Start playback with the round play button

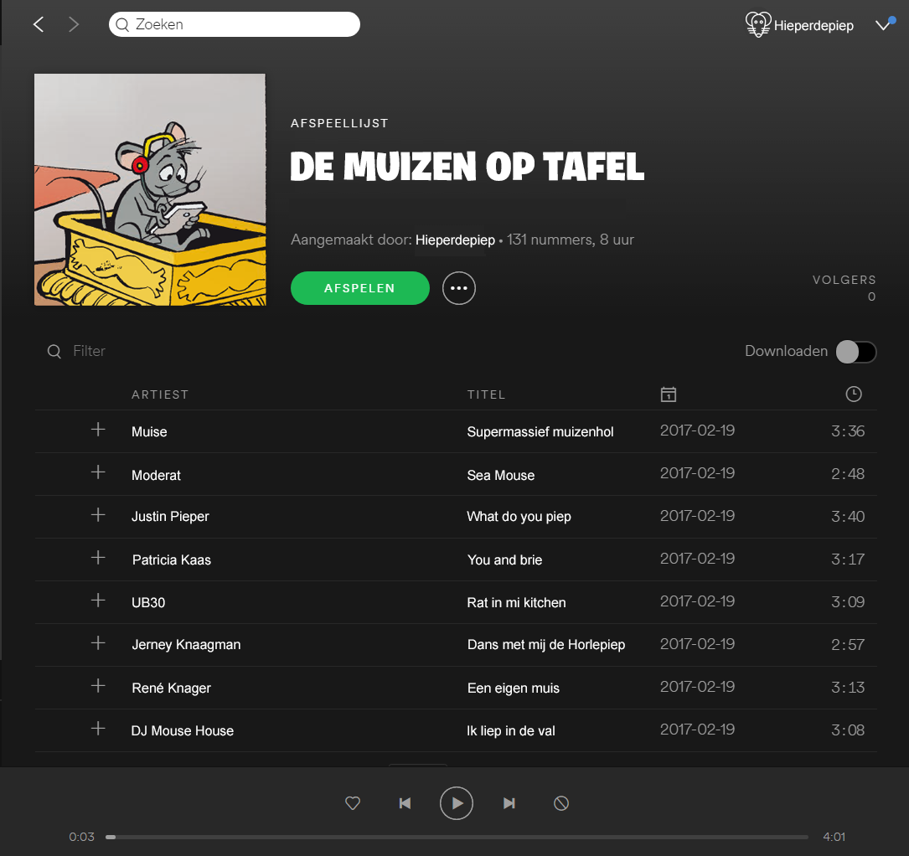coord(457,802)
